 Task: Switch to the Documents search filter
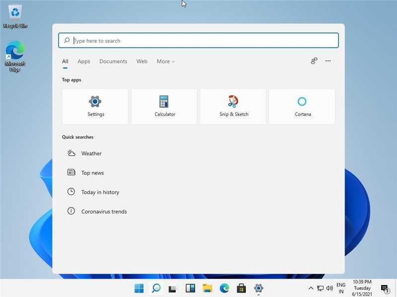[x=113, y=61]
